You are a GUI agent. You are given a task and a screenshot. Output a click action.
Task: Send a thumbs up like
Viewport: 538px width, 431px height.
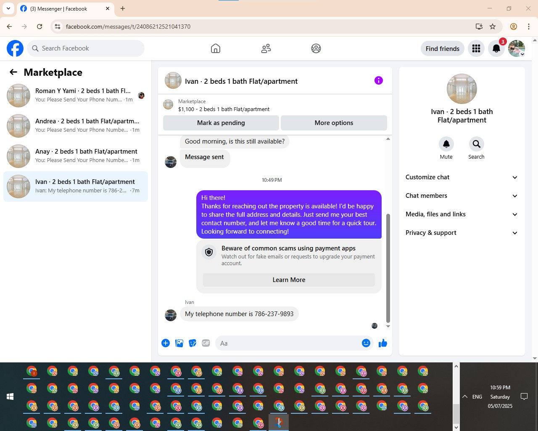coord(383,343)
